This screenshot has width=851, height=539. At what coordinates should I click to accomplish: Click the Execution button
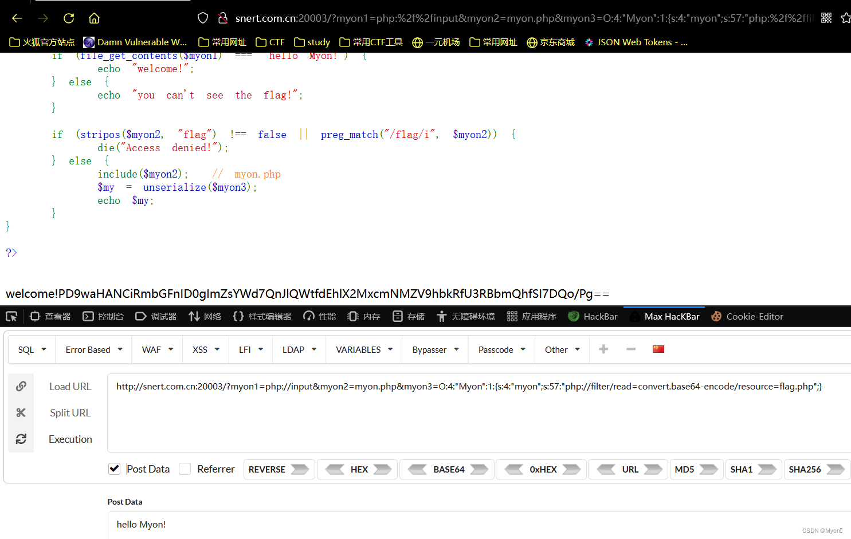pyautogui.click(x=70, y=439)
